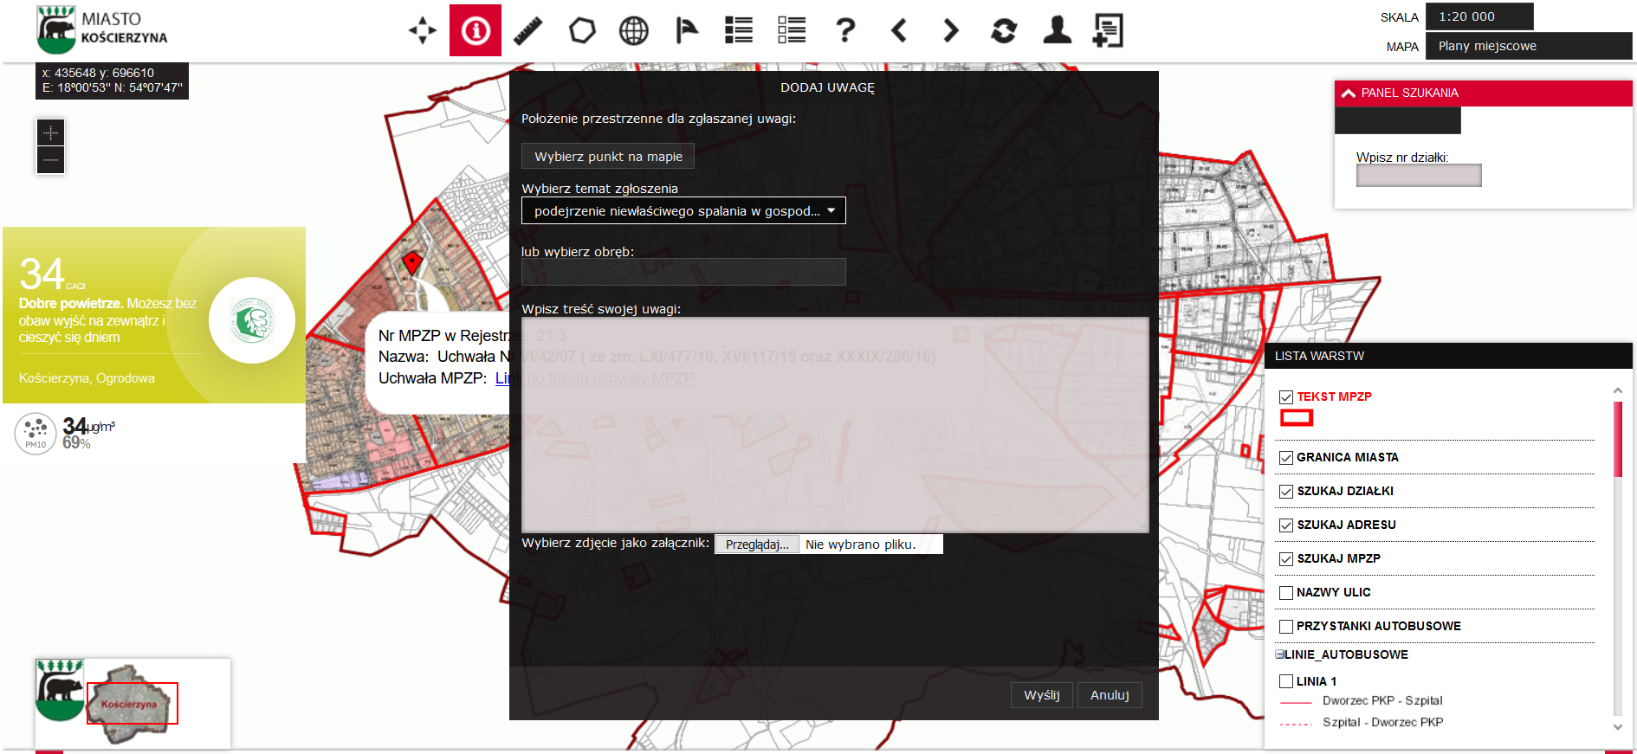Open the MAPA Plany miejscowe selector
1637x754 pixels.
pos(1528,47)
